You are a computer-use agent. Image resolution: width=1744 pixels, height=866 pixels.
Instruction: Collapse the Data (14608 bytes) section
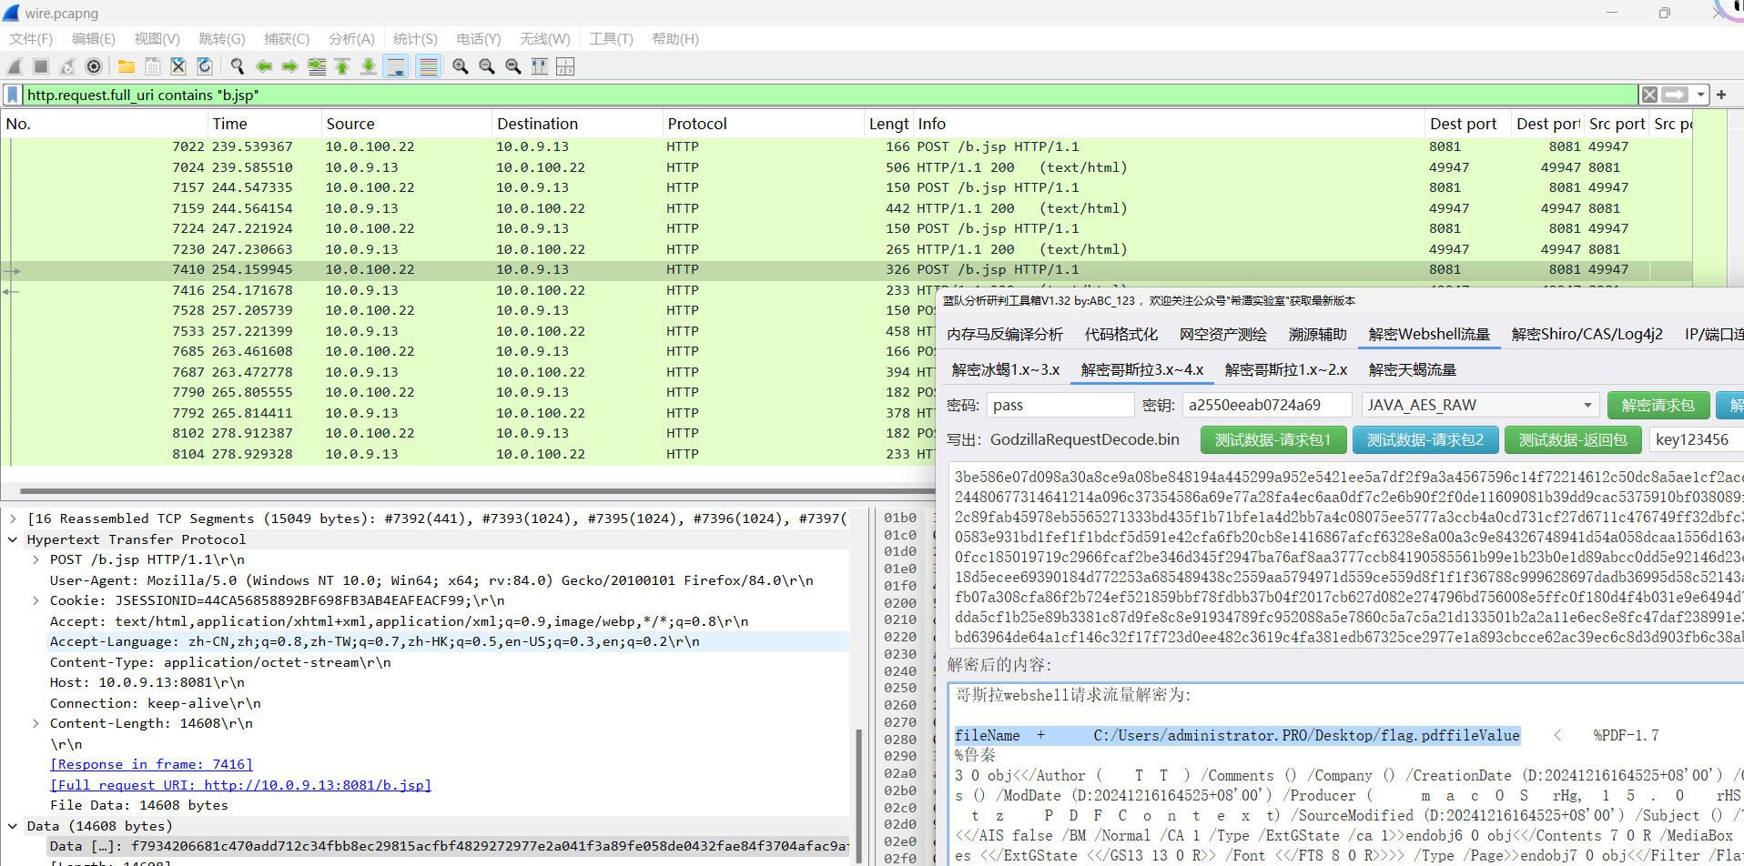click(x=13, y=826)
